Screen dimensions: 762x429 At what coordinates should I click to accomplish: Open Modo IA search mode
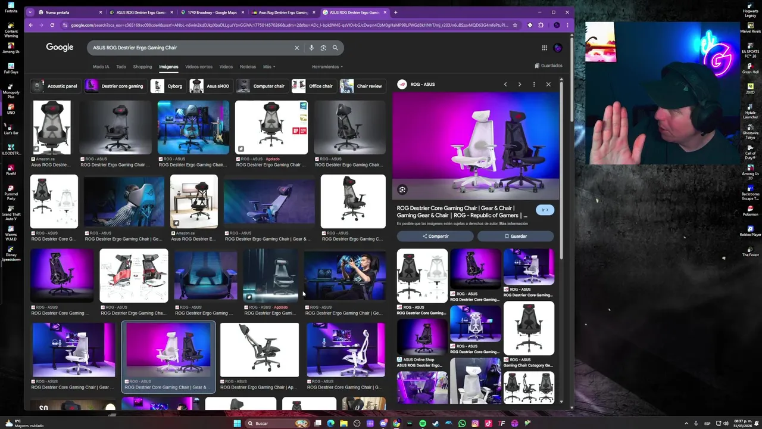click(101, 67)
